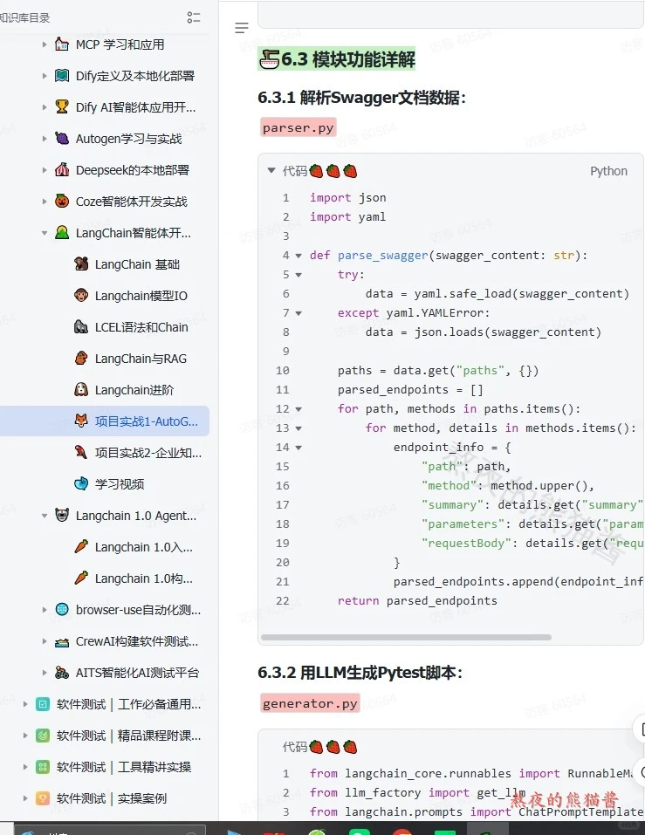Fold the for path loop at line 12
Viewport: 645px width, 835px height.
pyautogui.click(x=298, y=409)
